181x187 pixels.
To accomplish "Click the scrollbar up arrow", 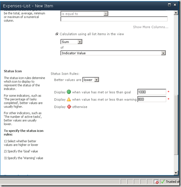I will [176, 13].
